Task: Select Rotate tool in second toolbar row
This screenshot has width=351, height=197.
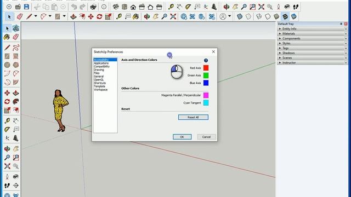Action: pyautogui.click(x=99, y=16)
